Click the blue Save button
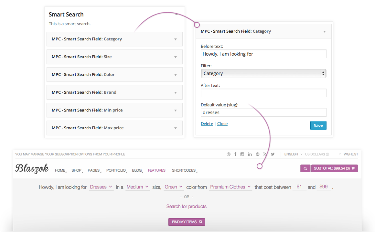 point(318,125)
